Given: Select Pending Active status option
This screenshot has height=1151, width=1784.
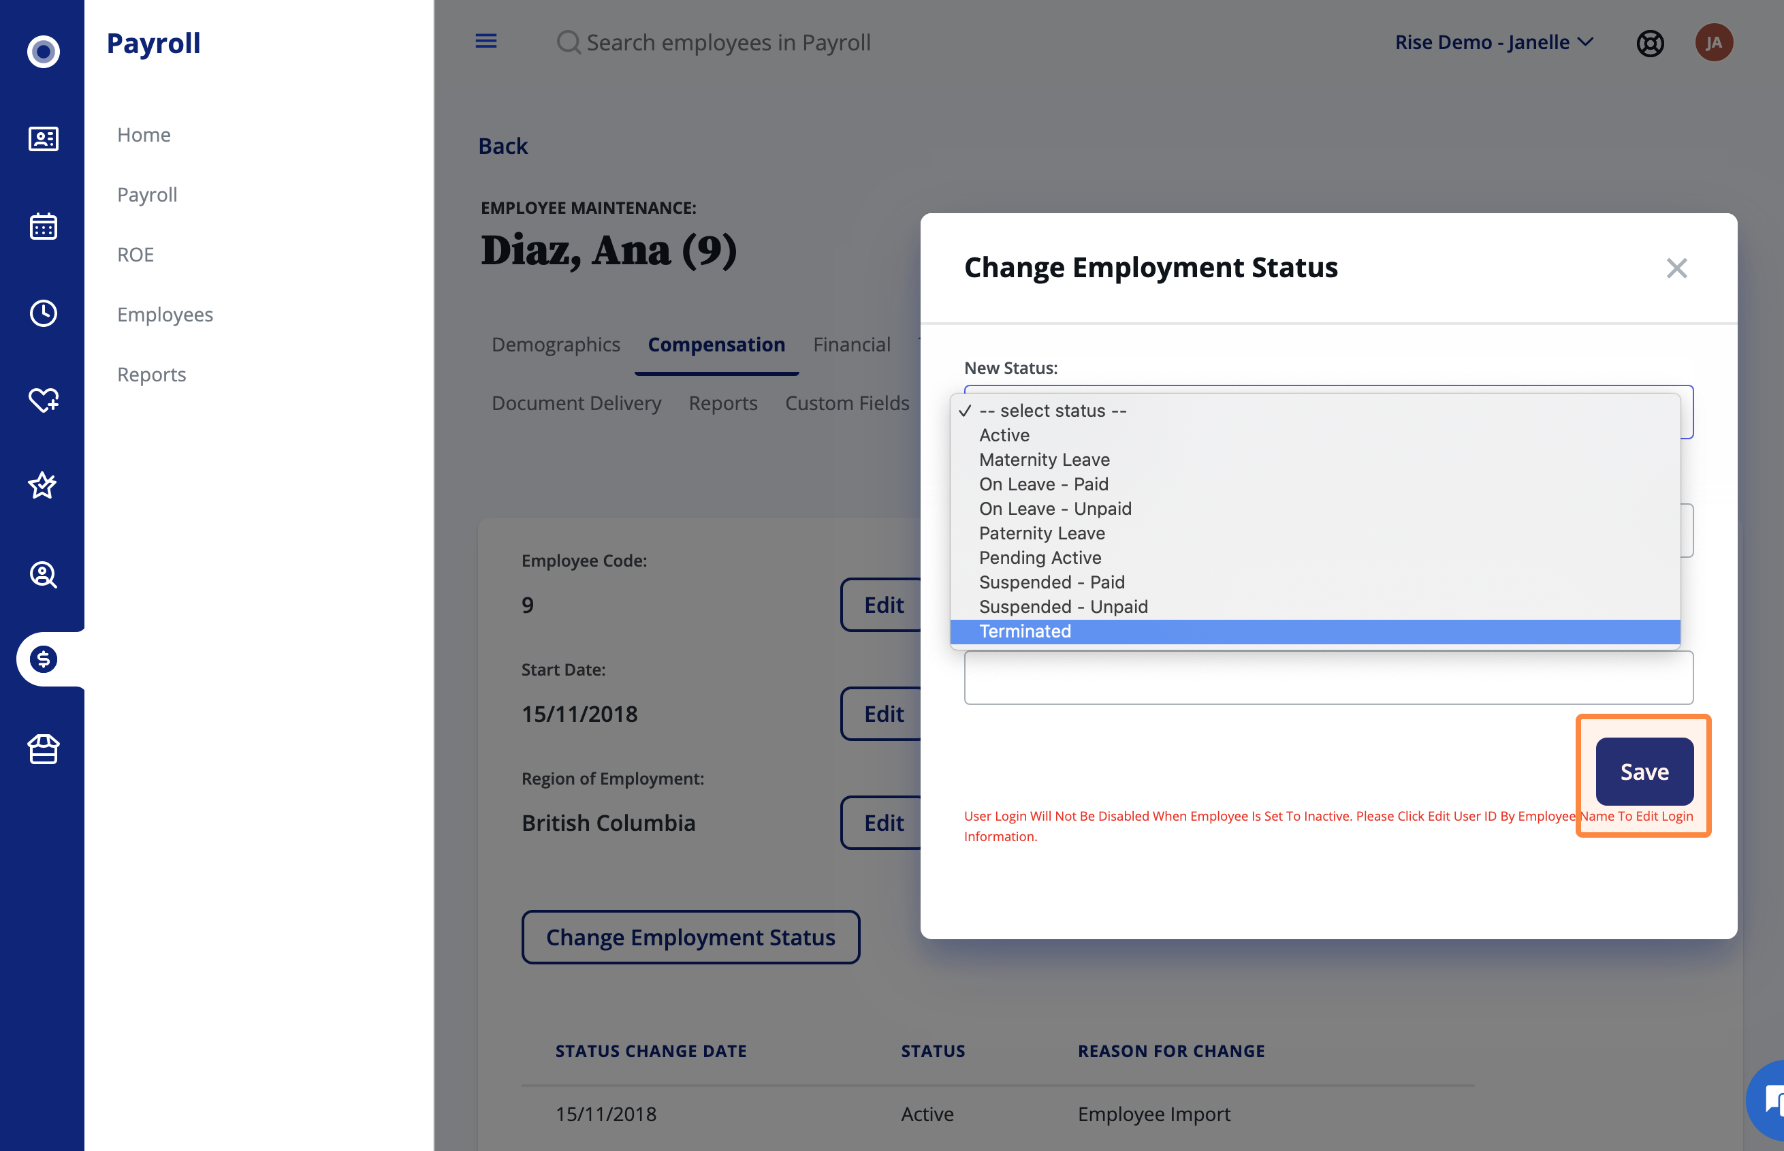Looking at the screenshot, I should 1315,558.
